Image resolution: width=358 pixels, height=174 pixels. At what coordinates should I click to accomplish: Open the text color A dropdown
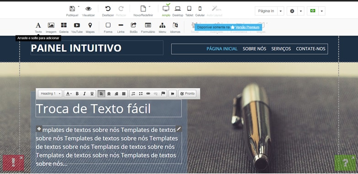pyautogui.click(x=69, y=94)
